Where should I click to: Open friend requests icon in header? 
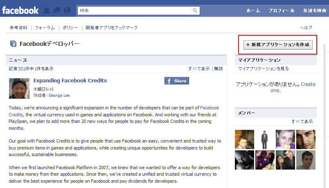[47, 10]
